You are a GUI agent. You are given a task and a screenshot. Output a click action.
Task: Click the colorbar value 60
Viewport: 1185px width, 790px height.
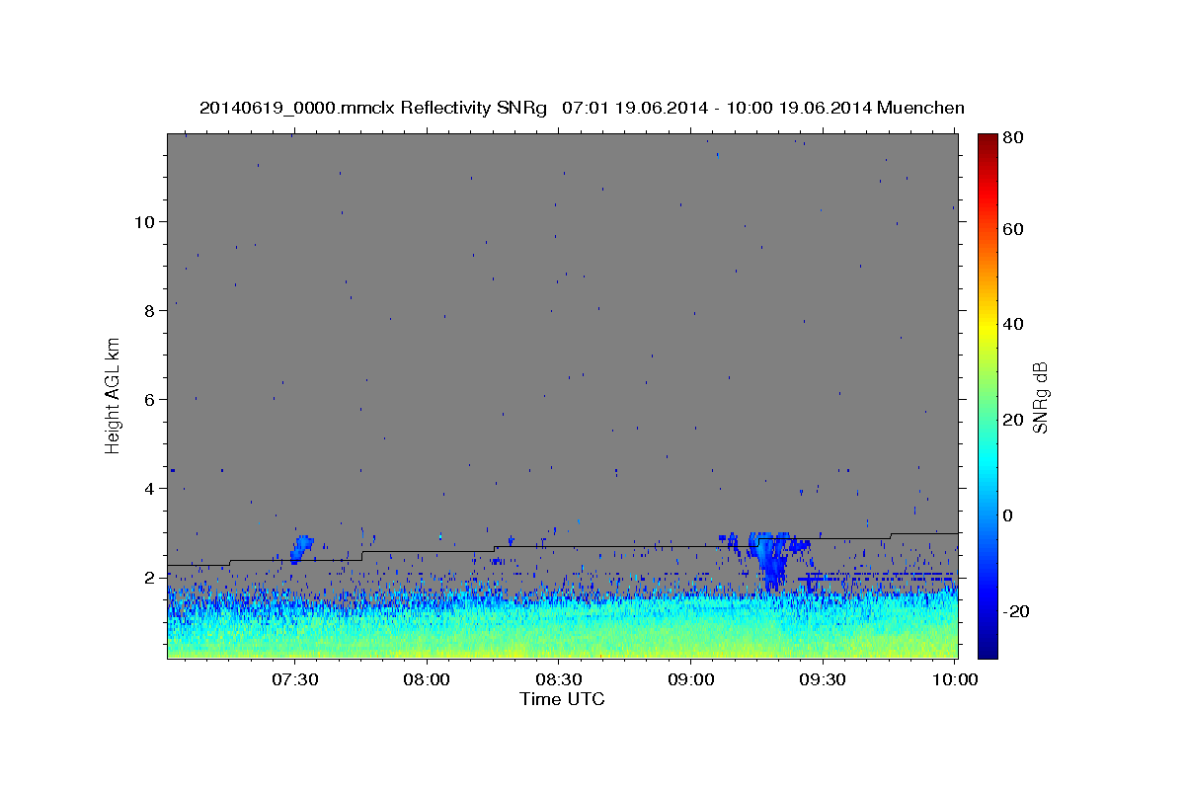(x=1012, y=229)
